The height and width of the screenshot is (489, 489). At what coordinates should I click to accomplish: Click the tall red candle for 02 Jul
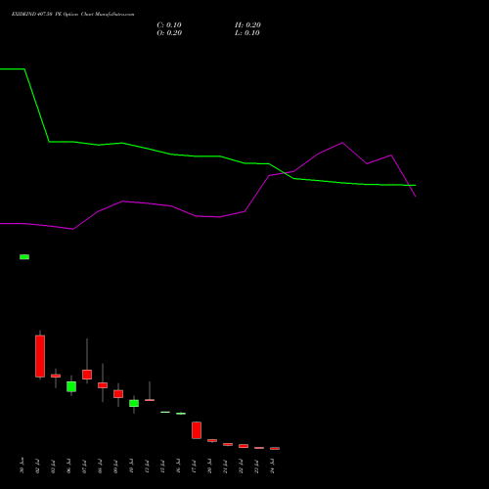tap(40, 356)
